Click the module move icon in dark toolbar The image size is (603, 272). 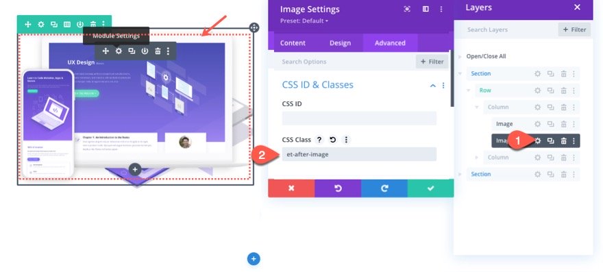pos(106,51)
